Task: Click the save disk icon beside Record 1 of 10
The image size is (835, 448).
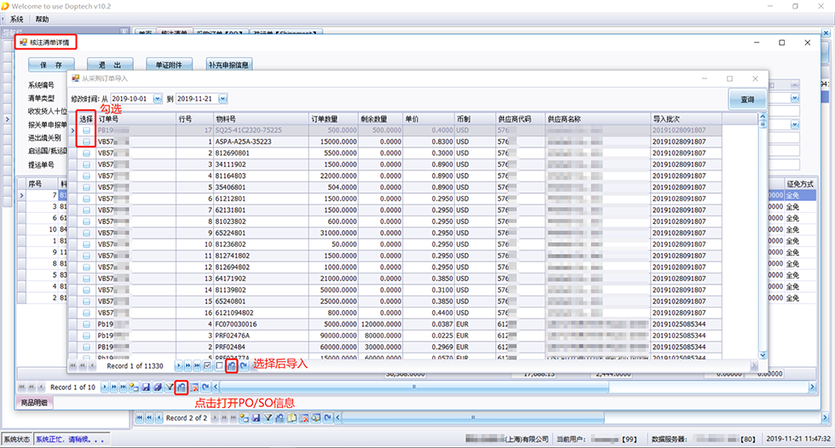Action: pos(146,388)
